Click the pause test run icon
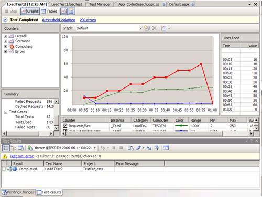Screen dimensions: 262x197 click(114, 148)
